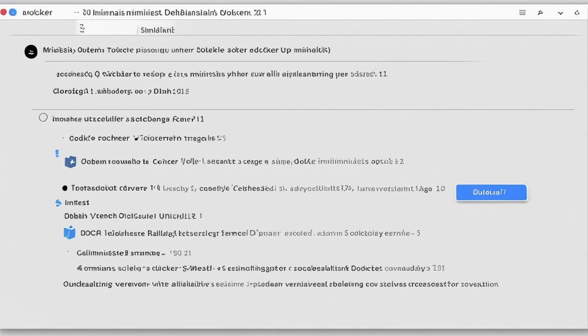
Task: Click the light blue DOCR document icon
Action: pos(70,233)
